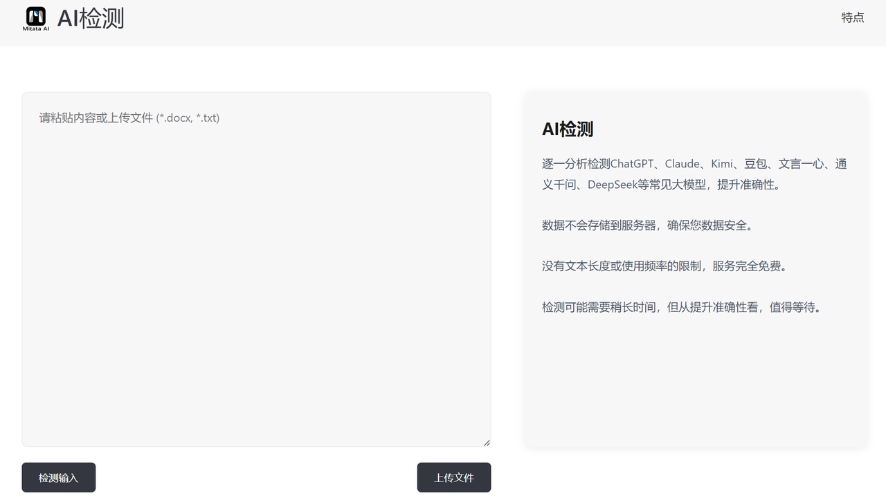Click the 上传文件 button

(454, 477)
